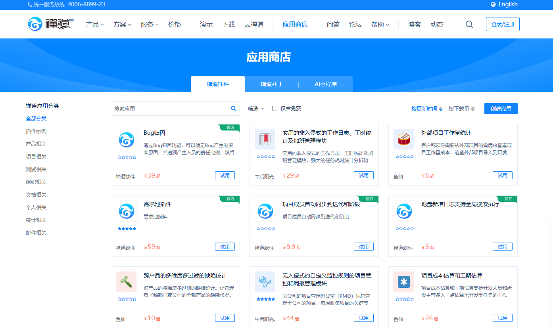Open the 地盘新增日志支持全局搜索执行 title

click(460, 204)
